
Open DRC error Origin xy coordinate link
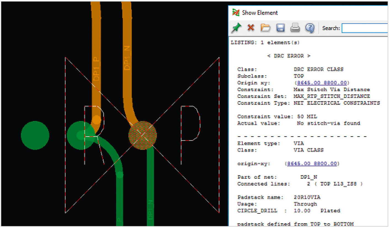322,83
